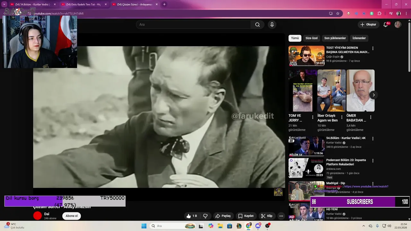Close the Dolu Kadehi Ters Tut tab
This screenshot has height=231, width=411.
point(106,4)
